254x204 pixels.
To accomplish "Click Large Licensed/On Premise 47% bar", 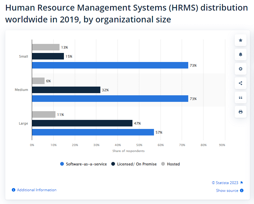I will (82, 123).
